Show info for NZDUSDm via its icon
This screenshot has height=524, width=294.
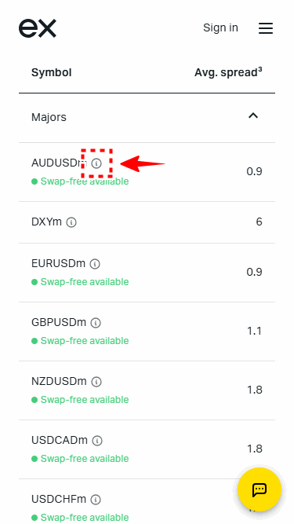96,382
